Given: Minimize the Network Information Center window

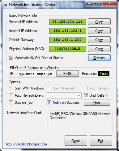Looking at the screenshot, I should point(90,3).
